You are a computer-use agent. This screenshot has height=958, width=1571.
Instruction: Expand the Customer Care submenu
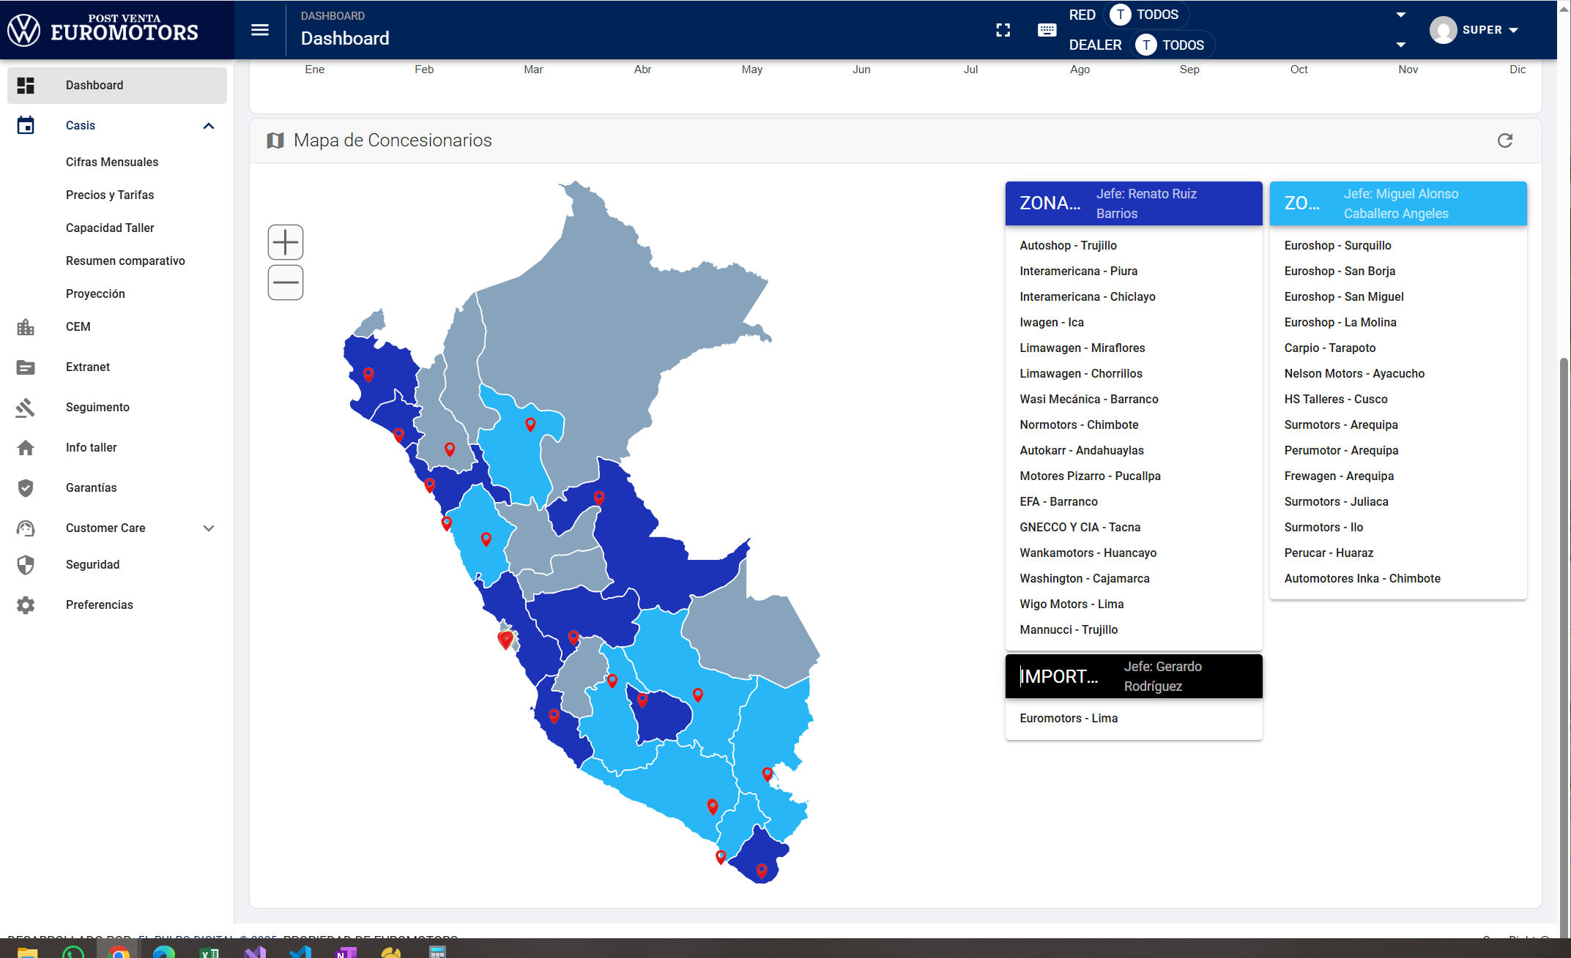(209, 528)
